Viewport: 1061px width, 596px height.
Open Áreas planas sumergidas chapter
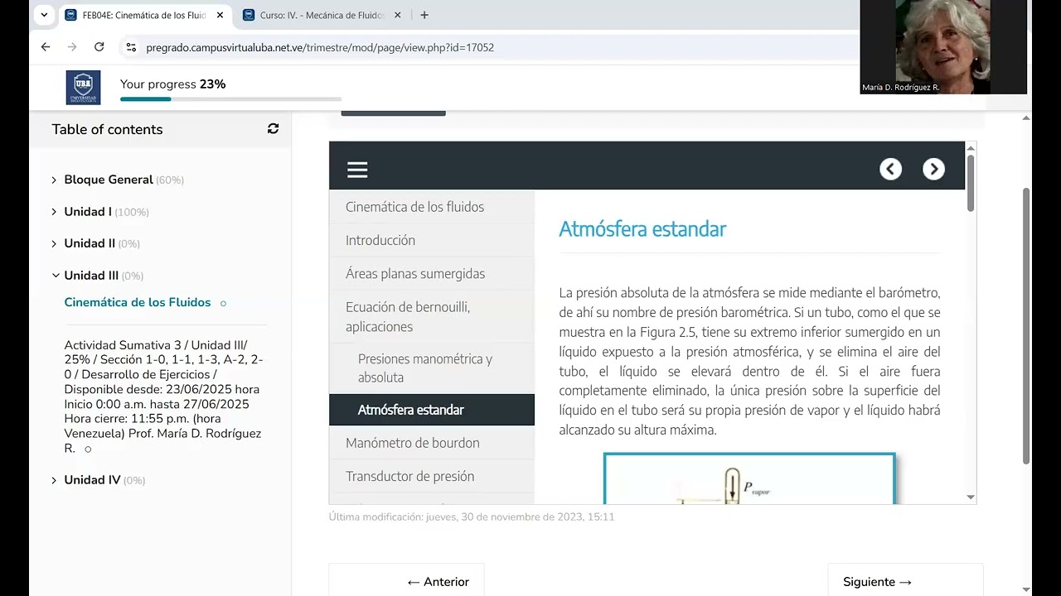pos(432,273)
